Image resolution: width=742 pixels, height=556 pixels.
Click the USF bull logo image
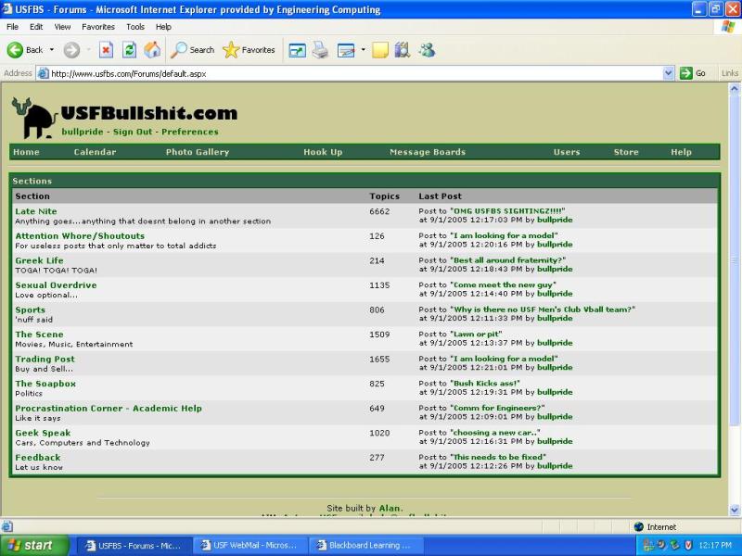33,119
